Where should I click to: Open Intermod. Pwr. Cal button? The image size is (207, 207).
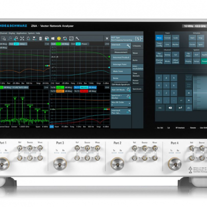pyautogui.click(x=121, y=112)
